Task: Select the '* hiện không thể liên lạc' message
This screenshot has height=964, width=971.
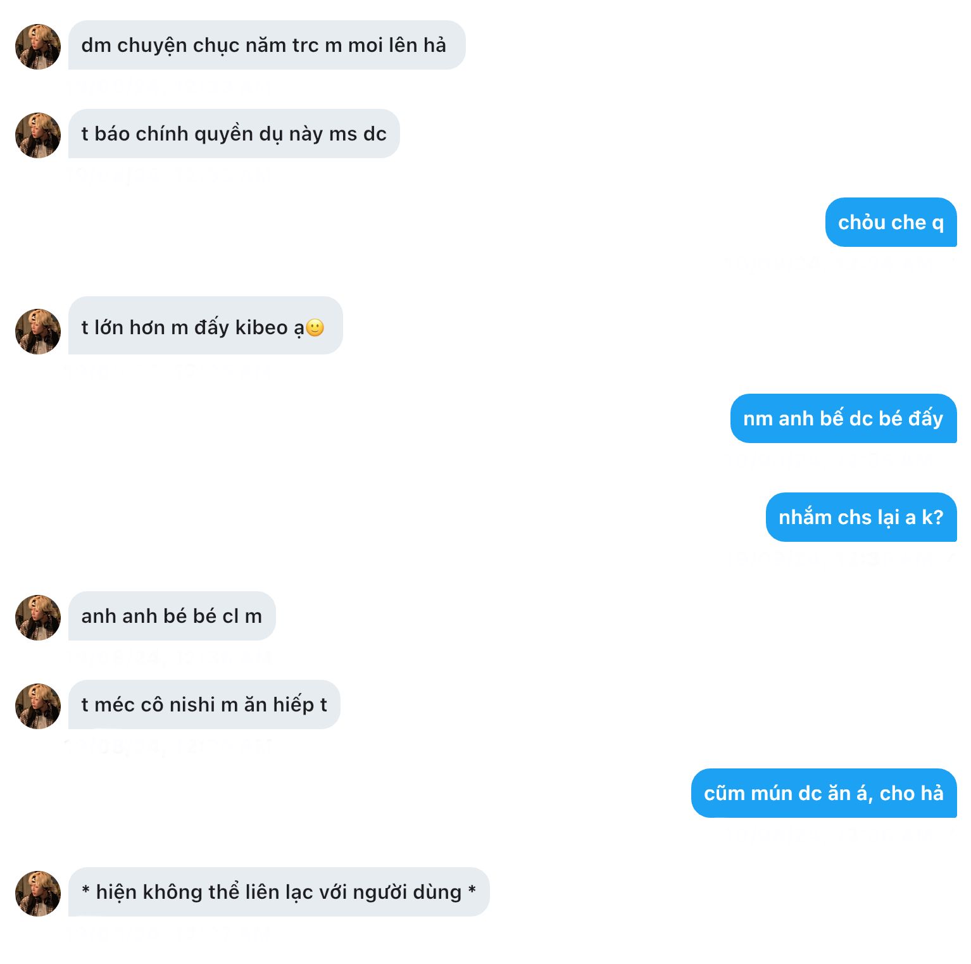Action: click(x=279, y=892)
